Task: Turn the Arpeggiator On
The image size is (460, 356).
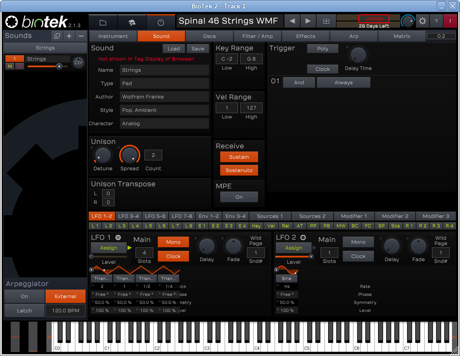Action: pos(25,296)
